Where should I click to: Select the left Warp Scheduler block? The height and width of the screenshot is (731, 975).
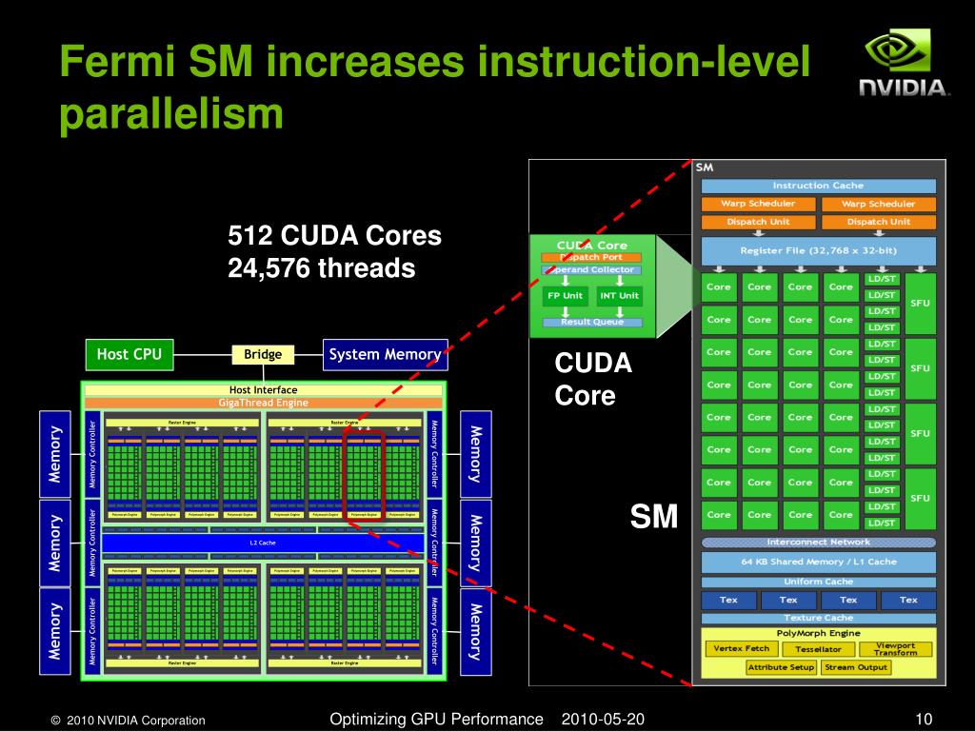(758, 204)
